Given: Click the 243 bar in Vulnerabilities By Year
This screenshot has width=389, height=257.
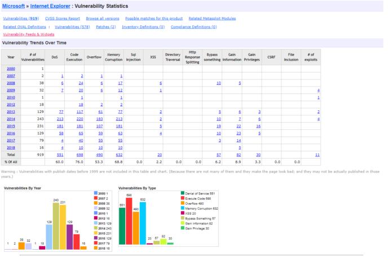Looking at the screenshot, I should 56,226.
